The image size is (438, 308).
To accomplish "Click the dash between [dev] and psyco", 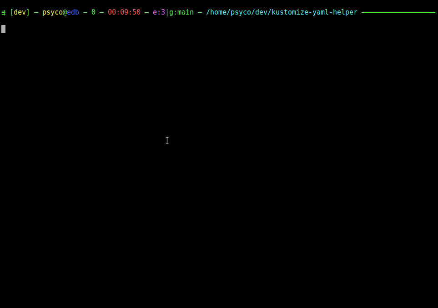I will 36,13.
